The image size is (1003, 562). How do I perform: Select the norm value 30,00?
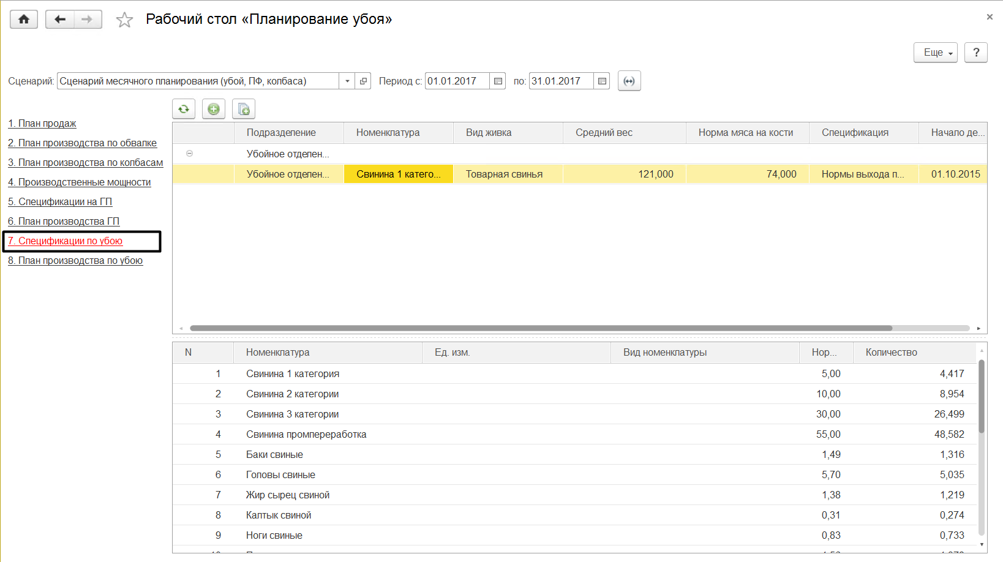click(828, 414)
